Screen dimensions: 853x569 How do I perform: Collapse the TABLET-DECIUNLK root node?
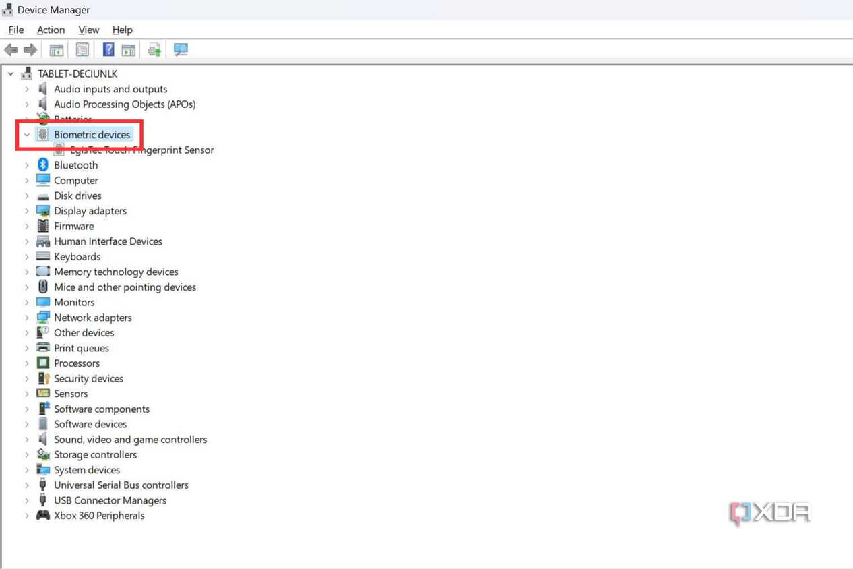click(x=11, y=73)
